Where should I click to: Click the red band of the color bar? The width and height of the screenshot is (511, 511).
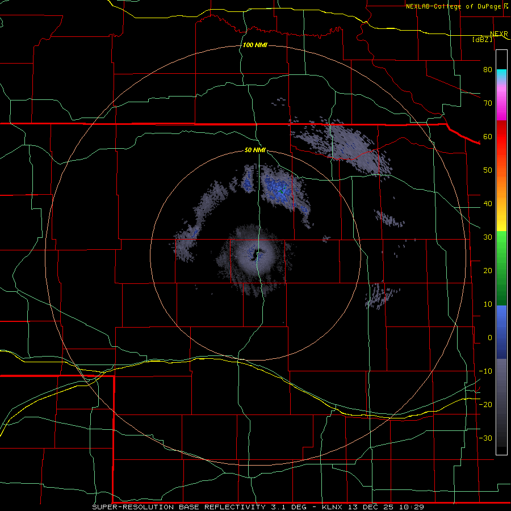point(501,137)
